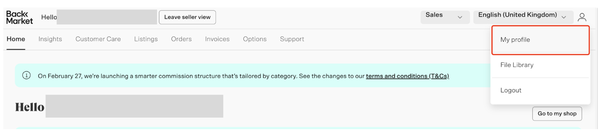The image size is (607, 138).
Task: Open the user account icon menu
Action: 582,17
